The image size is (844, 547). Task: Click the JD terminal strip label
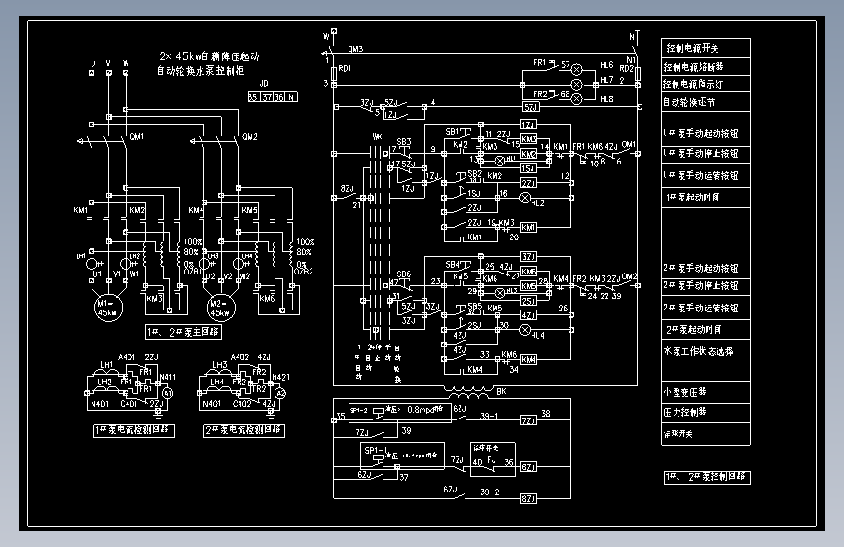tap(264, 84)
